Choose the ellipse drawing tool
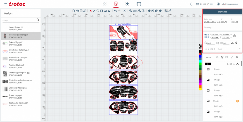The image size is (243, 122). pos(98,11)
